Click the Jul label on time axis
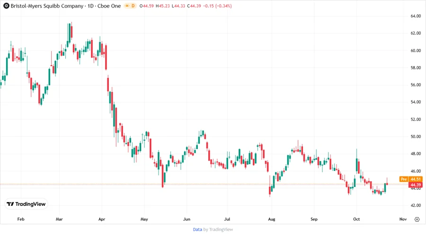426x235 pixels. coord(227,219)
